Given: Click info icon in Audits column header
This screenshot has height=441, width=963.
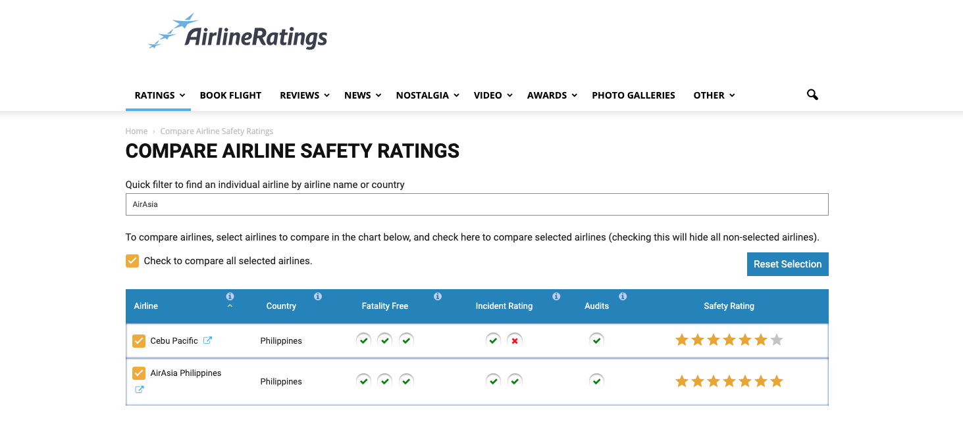Looking at the screenshot, I should click(623, 296).
